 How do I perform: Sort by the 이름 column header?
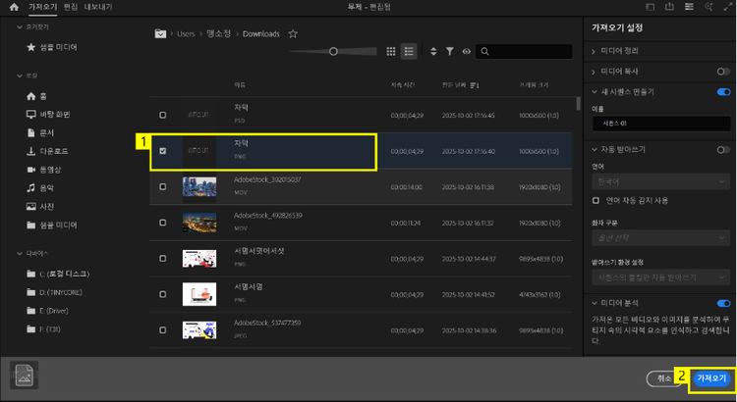(240, 85)
